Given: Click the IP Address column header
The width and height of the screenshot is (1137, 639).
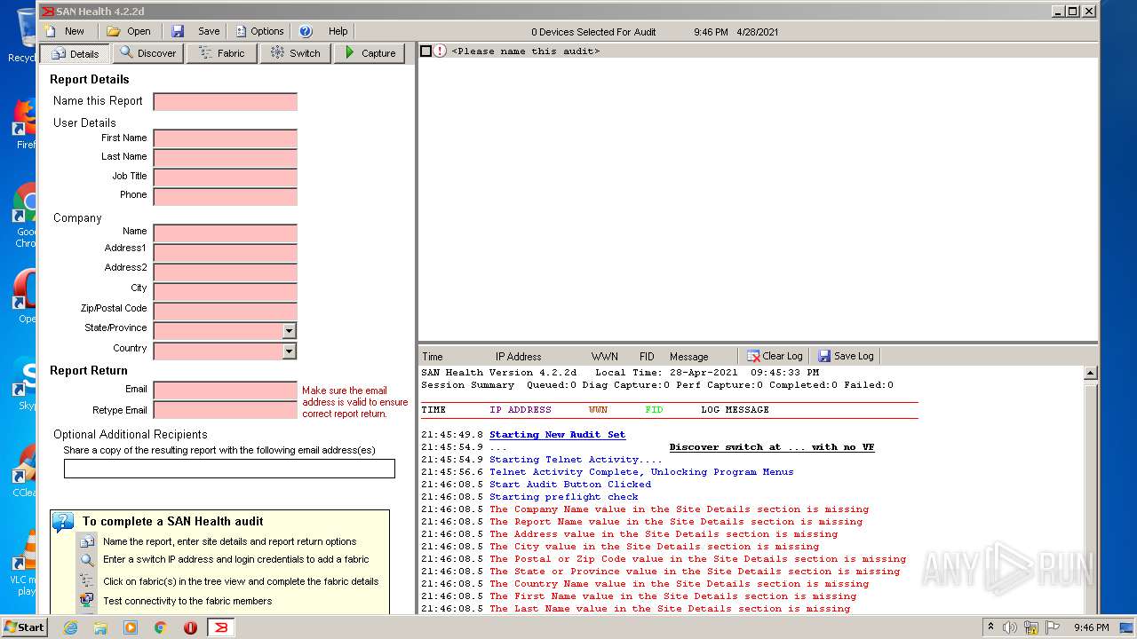Looking at the screenshot, I should click(x=519, y=357).
